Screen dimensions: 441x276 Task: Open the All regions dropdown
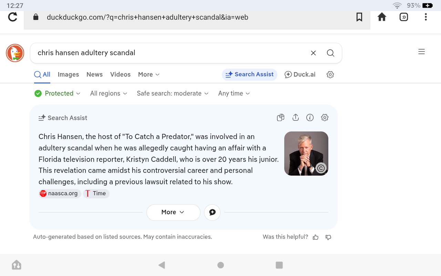coord(109,93)
